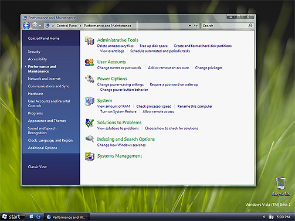Click the search icon in Search box
This screenshot has width=295, height=221.
click(250, 25)
